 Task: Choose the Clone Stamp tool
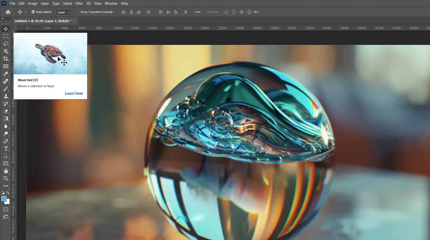click(x=6, y=96)
